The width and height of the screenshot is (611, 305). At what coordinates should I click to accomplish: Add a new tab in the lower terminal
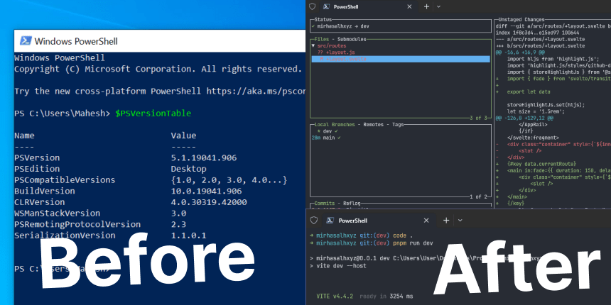click(446, 220)
